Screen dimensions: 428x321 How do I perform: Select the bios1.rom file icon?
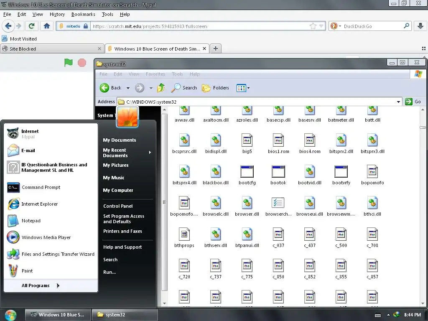point(278,140)
